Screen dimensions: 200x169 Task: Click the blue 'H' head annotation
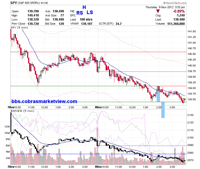[x=84, y=7]
